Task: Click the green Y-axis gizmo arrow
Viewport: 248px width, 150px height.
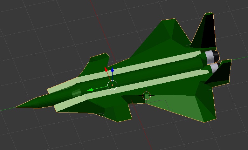Action: click(x=90, y=90)
